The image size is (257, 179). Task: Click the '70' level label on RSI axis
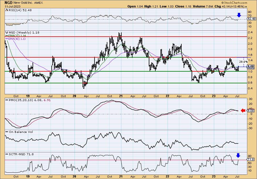coord(250,16)
